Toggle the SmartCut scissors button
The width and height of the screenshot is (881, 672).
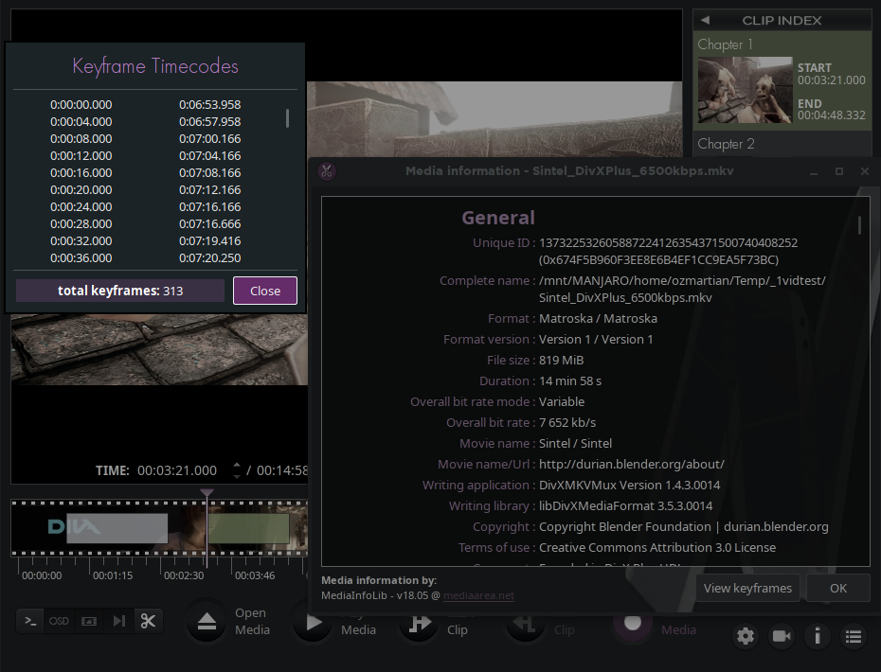[x=148, y=621]
